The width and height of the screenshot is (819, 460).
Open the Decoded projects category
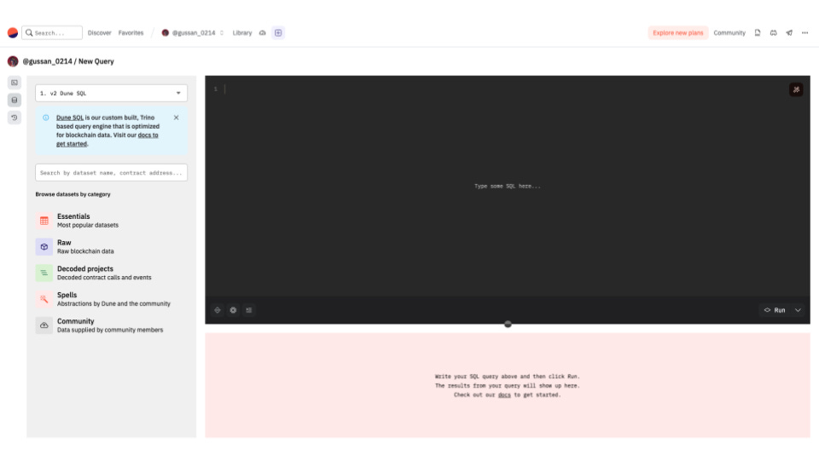(x=111, y=273)
